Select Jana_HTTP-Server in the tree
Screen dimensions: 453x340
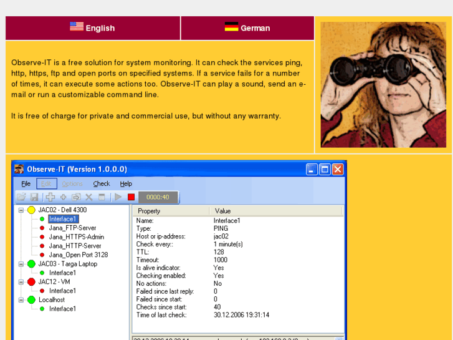click(75, 246)
